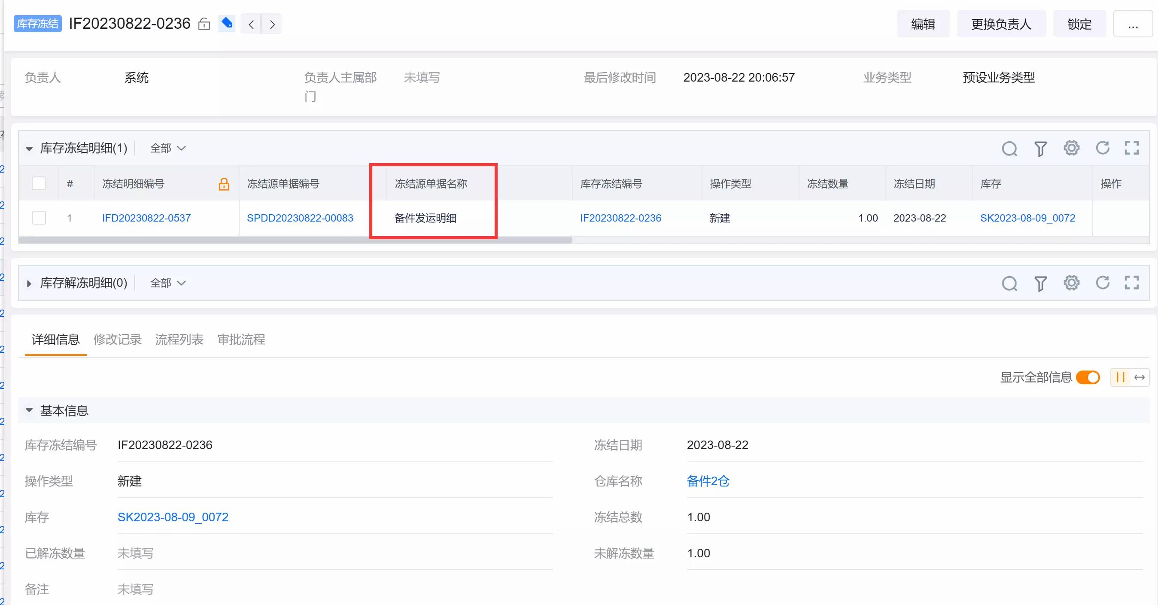This screenshot has width=1158, height=605.
Task: Open column settings gear for 库存冻结明细
Action: coord(1072,148)
